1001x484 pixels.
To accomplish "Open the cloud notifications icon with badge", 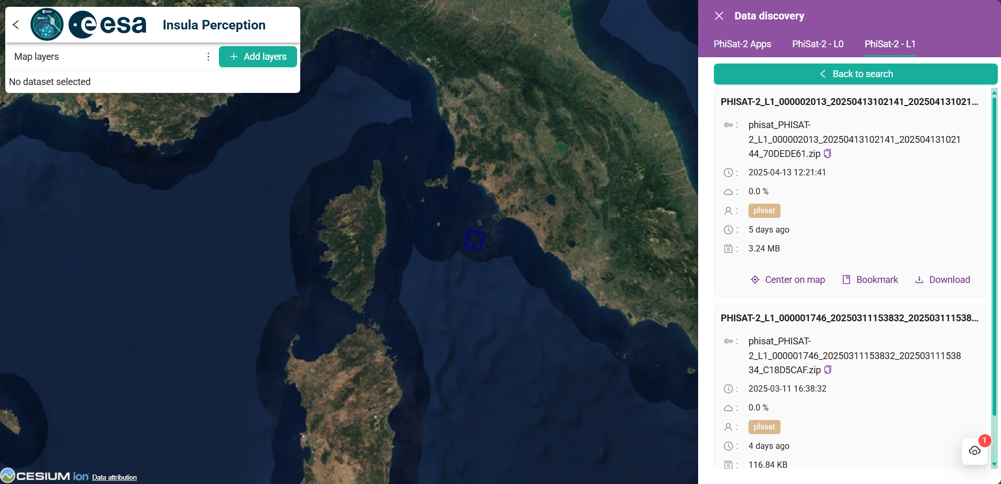I will point(975,451).
